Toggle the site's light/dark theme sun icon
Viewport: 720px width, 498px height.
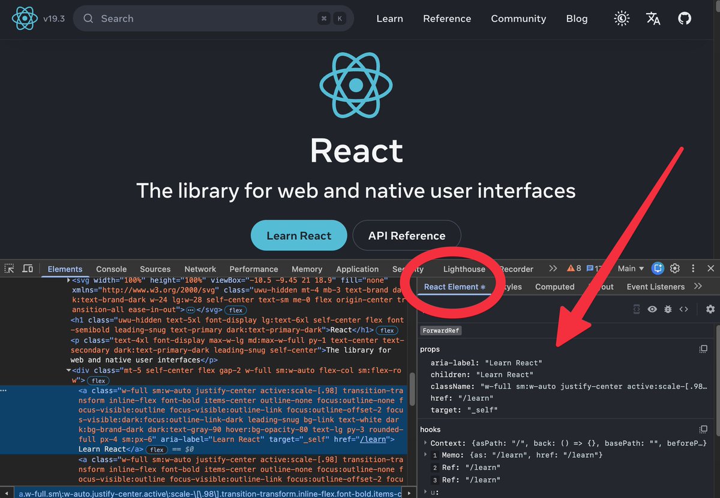click(x=622, y=19)
